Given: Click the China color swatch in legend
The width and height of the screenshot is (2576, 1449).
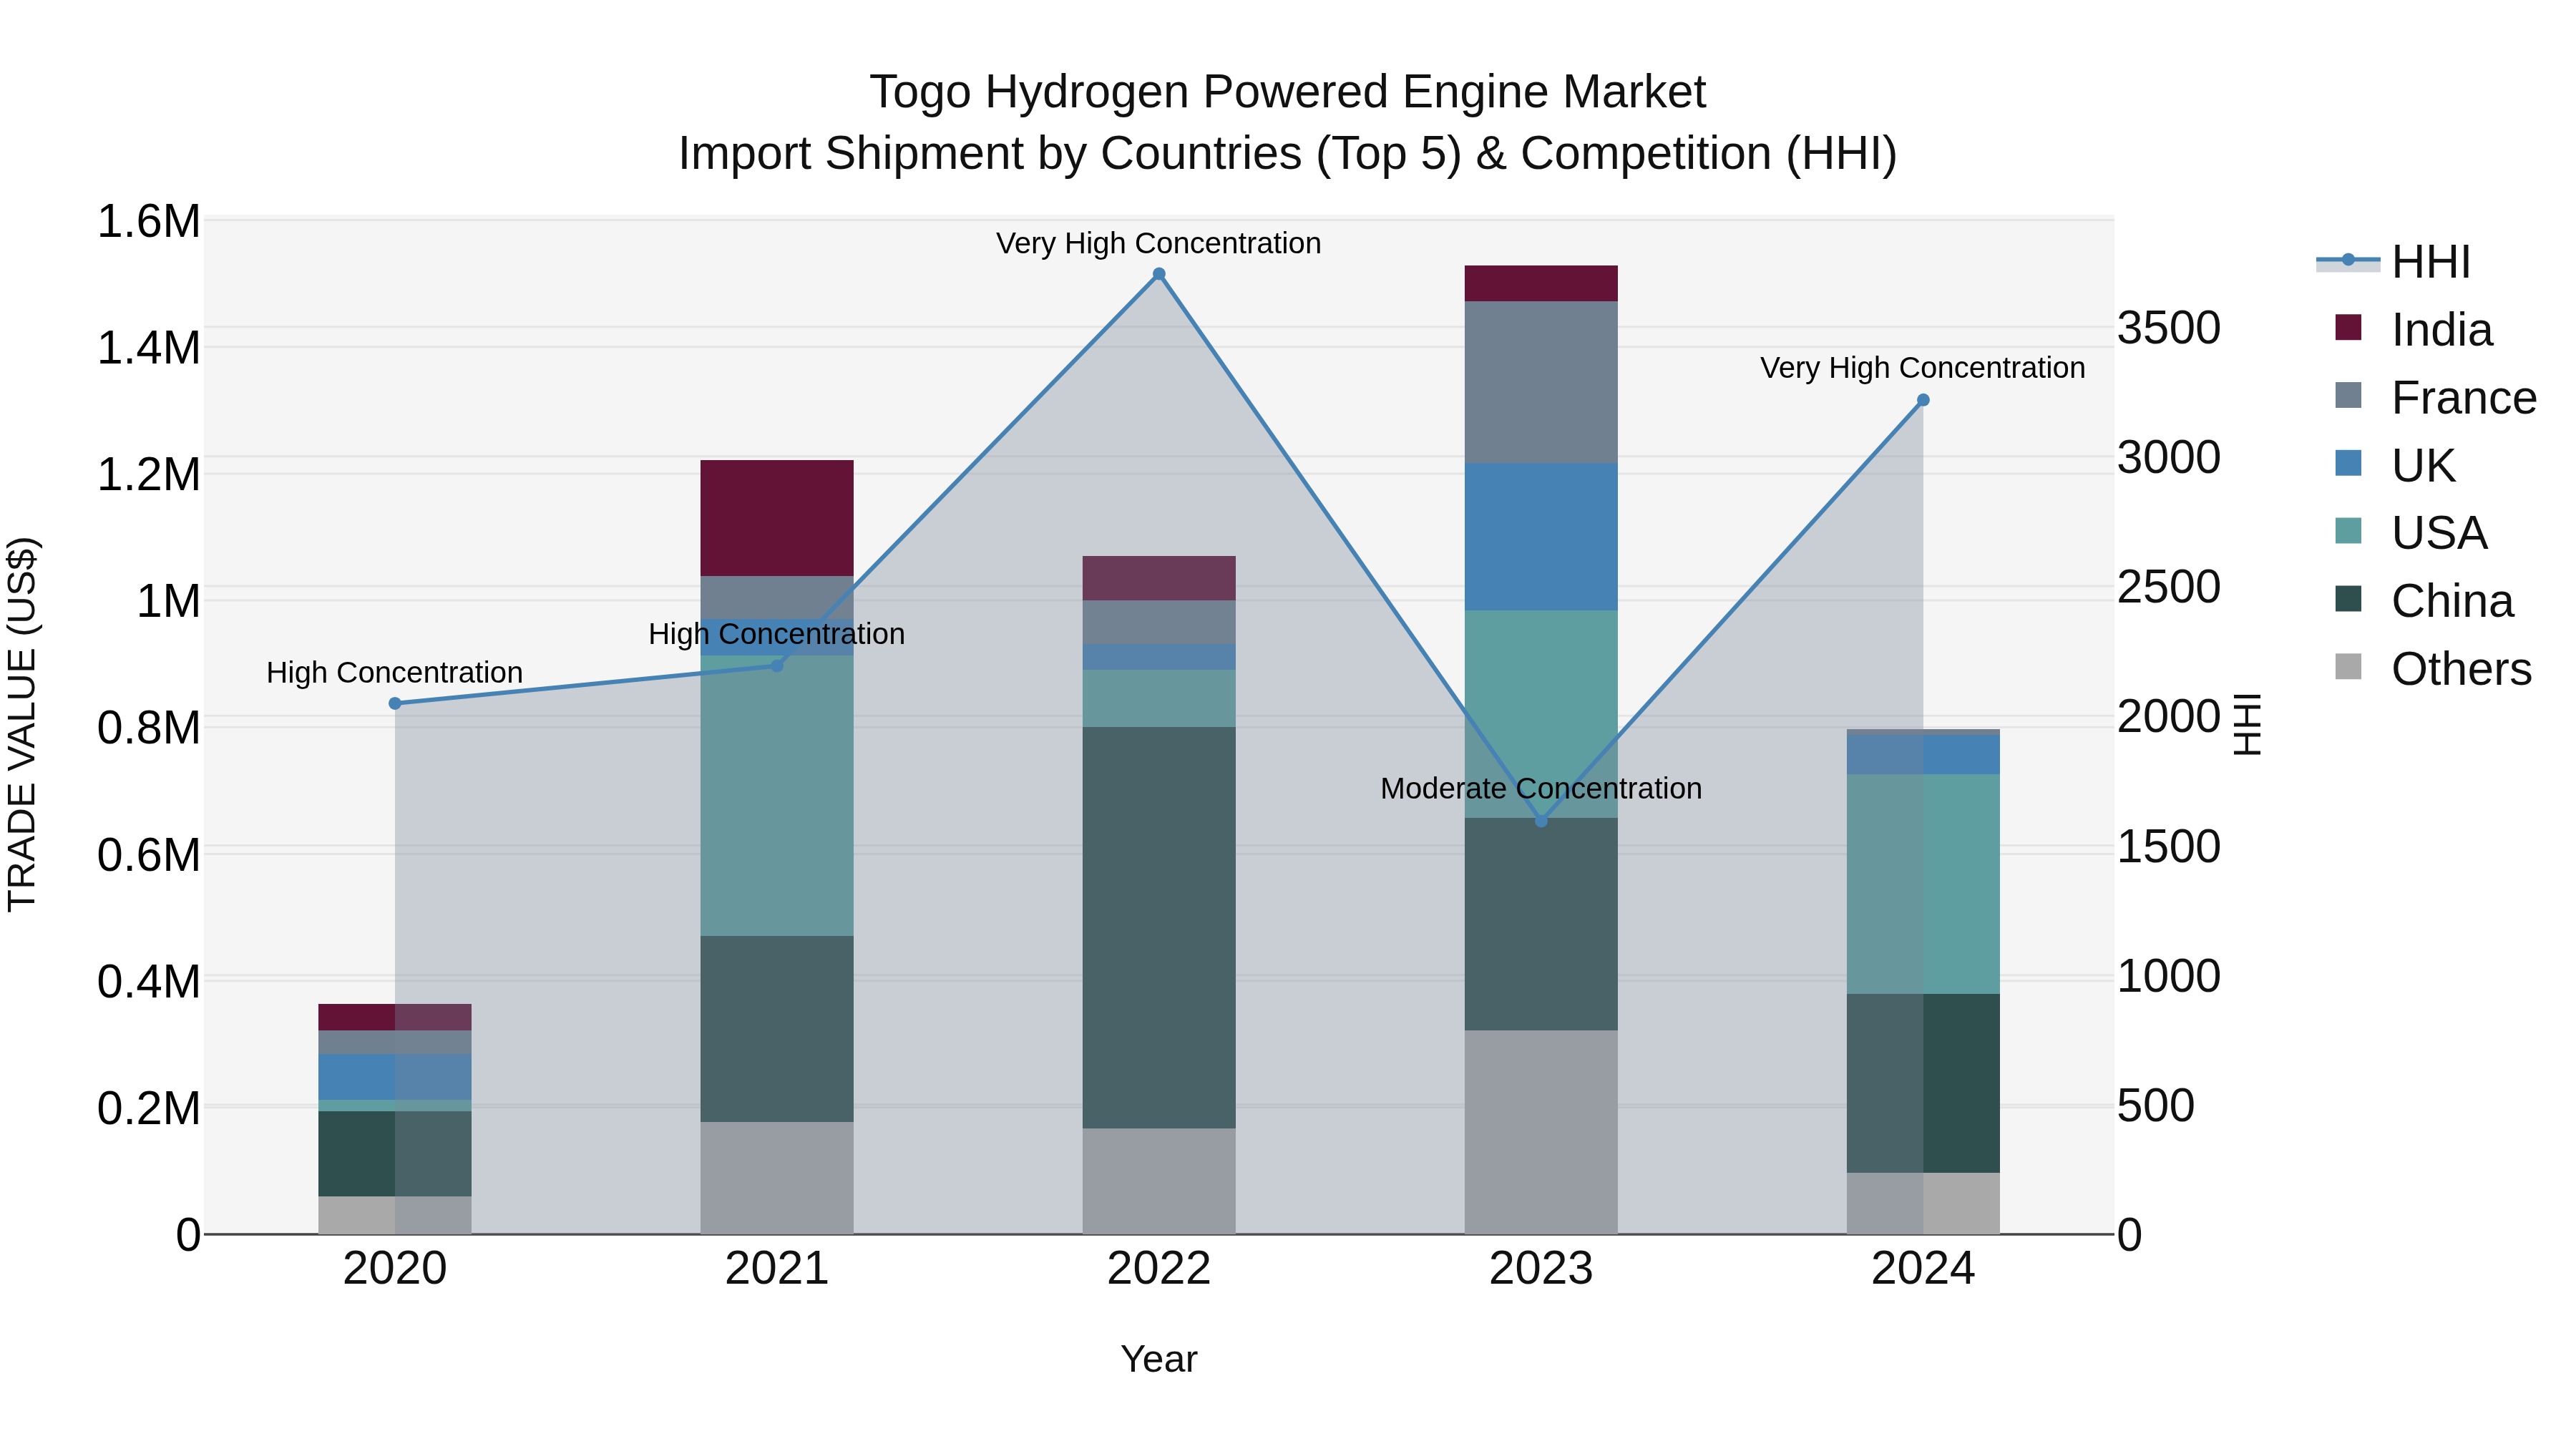Looking at the screenshot, I should 2348,599.
